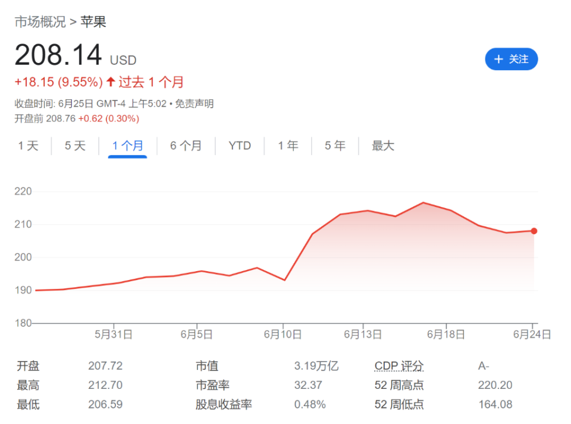The width and height of the screenshot is (571, 424).
Task: Click the 208.14 stock price heading
Action: click(58, 55)
